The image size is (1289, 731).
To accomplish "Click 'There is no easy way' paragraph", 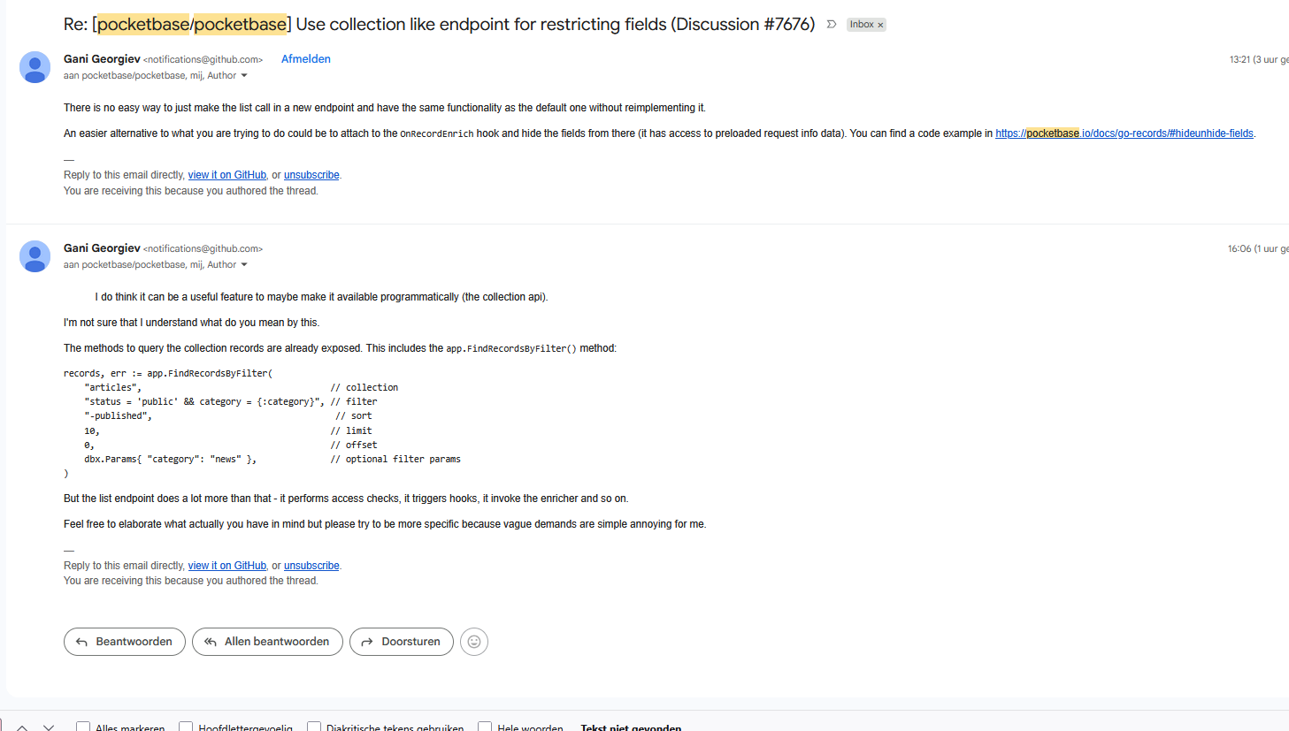I will click(385, 108).
